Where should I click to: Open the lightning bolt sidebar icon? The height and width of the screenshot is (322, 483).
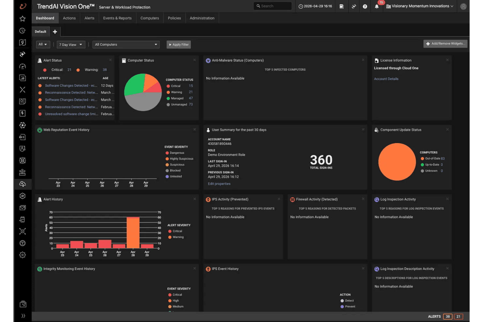coord(23,113)
